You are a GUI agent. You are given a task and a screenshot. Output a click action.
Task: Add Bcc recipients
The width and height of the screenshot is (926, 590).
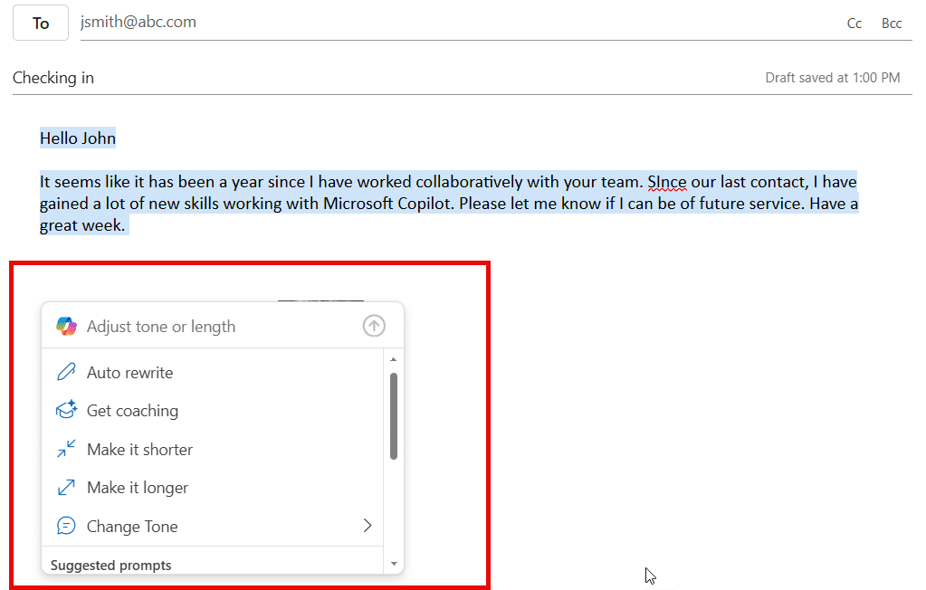tap(892, 23)
